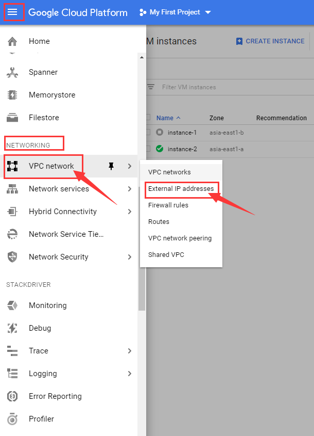Toggle the select-all instances checkbox
Viewport: 314px width, 436px height.
pyautogui.click(x=148, y=117)
